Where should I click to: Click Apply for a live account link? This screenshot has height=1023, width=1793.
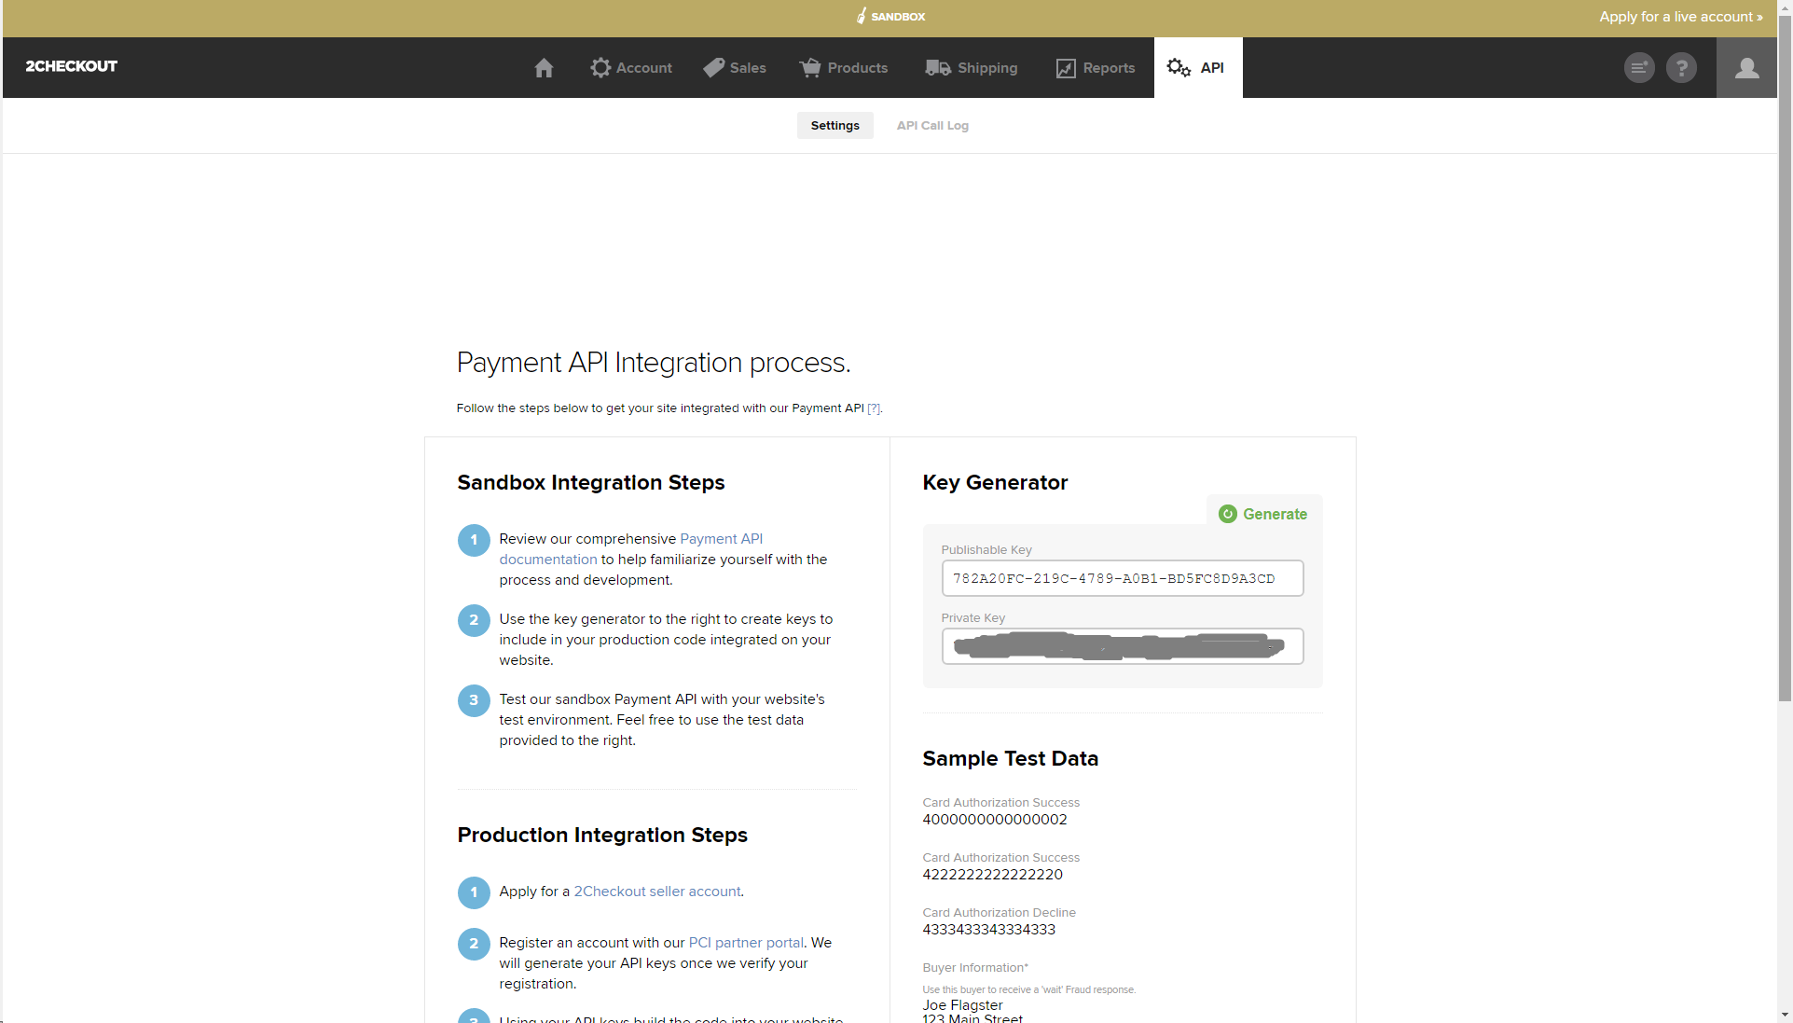click(1680, 17)
